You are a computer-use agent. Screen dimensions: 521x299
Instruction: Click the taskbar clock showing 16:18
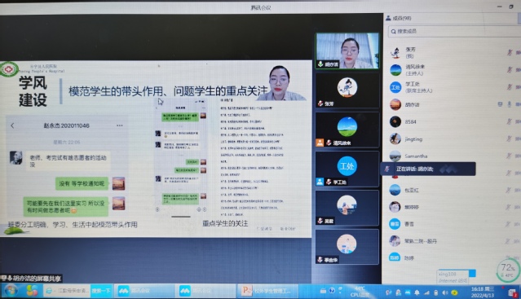pyautogui.click(x=483, y=292)
